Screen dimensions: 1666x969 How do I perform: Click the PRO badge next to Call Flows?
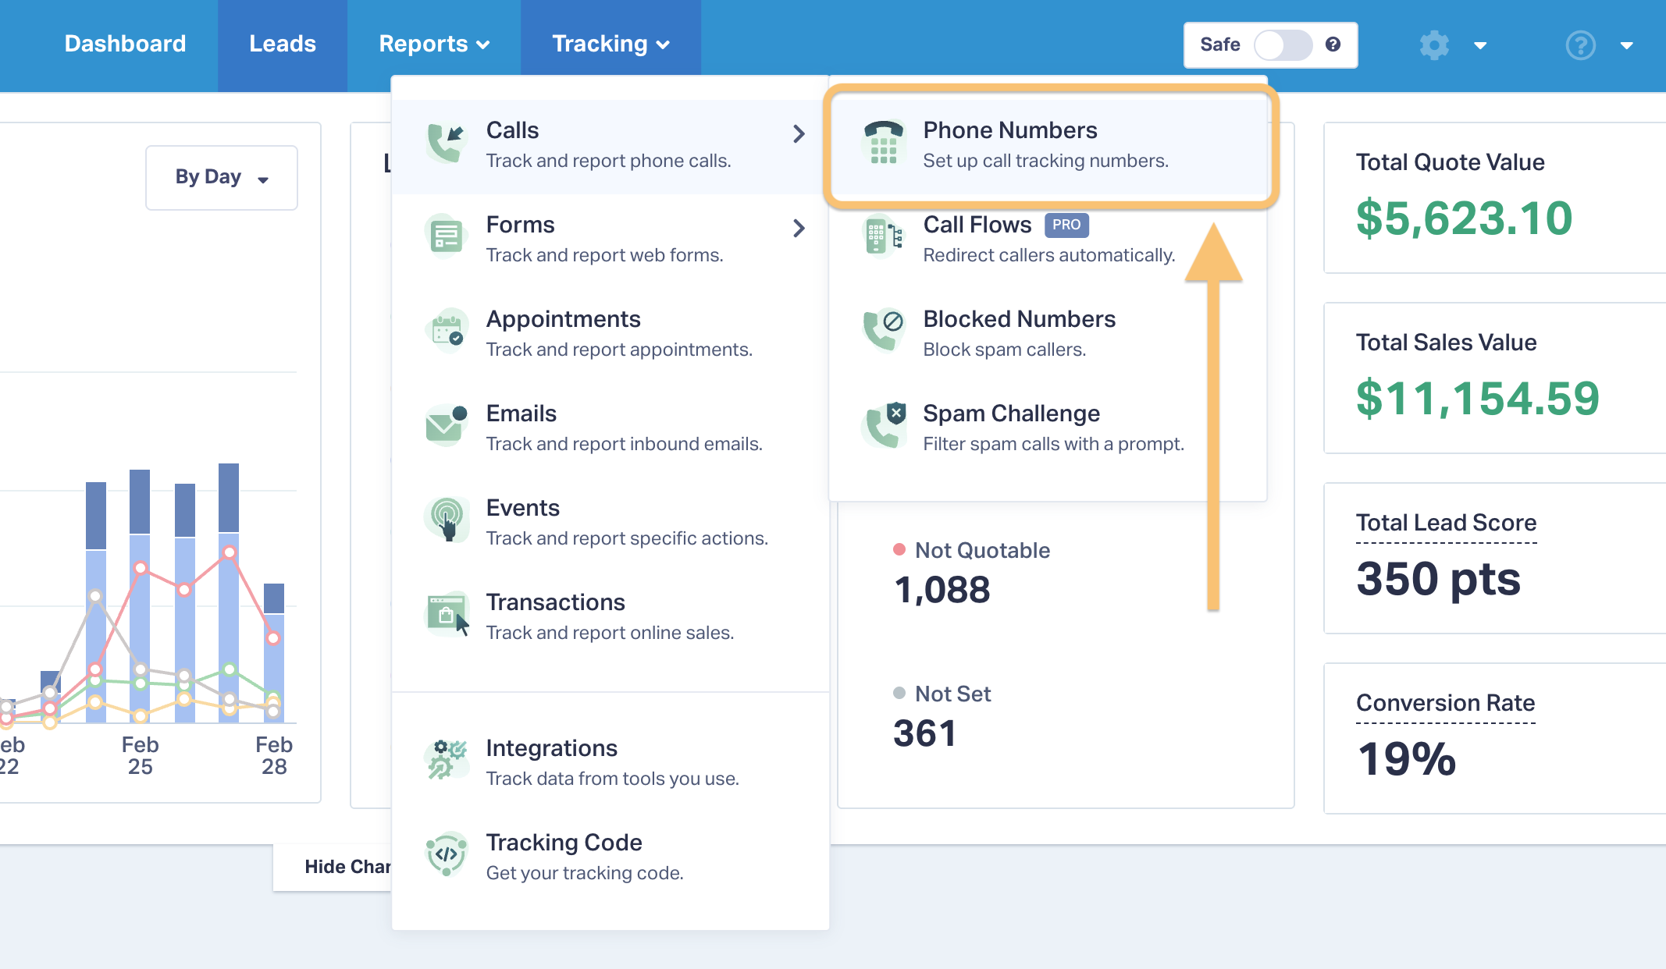click(1066, 225)
